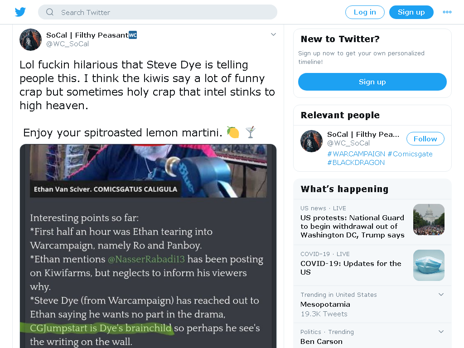464x348 pixels.
Task: Expand the tweet options chevron
Action: (x=273, y=34)
